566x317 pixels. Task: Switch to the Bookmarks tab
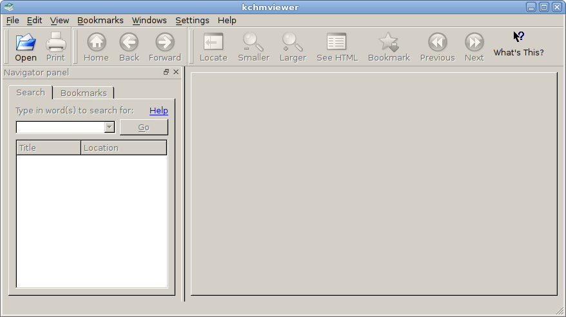click(x=84, y=93)
